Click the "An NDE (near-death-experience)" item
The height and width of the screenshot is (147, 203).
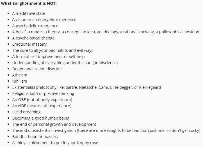tap(42, 106)
